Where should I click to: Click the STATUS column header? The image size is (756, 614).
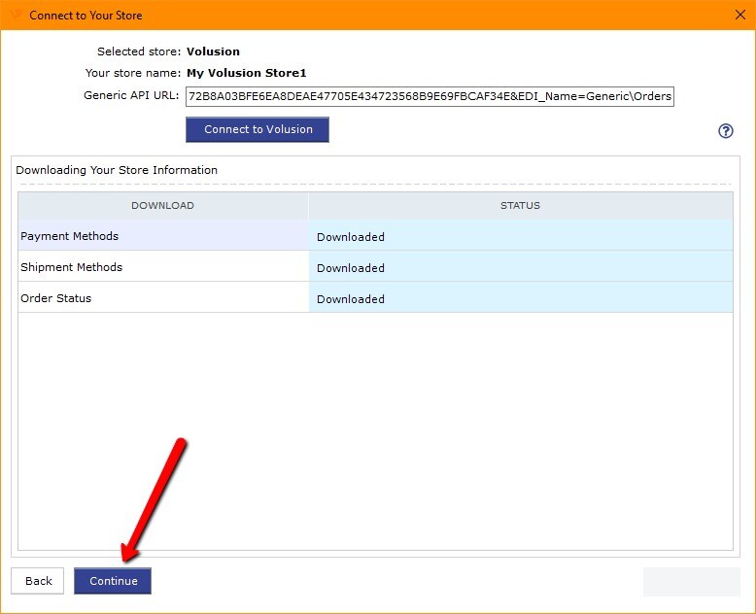520,205
